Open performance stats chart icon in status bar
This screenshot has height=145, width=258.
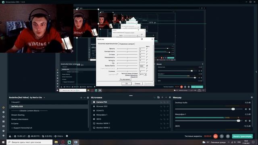coord(10,136)
